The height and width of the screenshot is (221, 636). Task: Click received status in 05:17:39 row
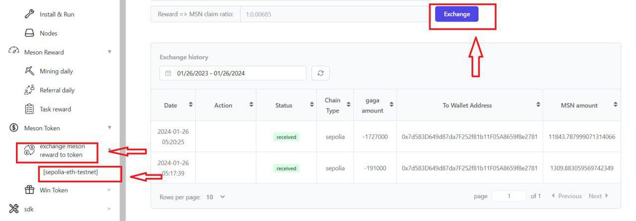click(286, 168)
